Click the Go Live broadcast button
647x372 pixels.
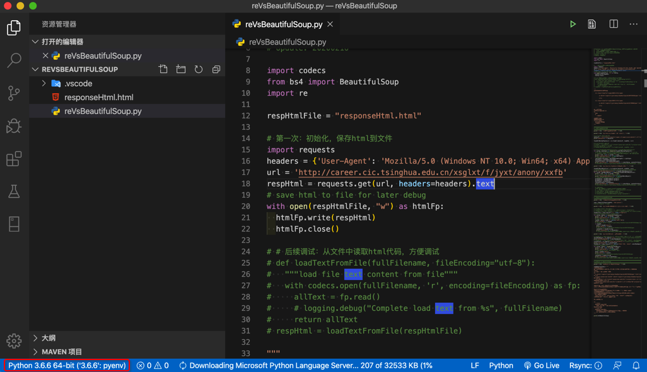coord(541,366)
